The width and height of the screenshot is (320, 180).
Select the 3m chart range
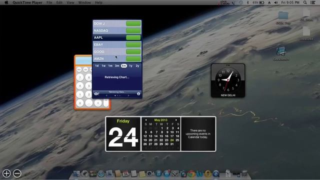(x=117, y=65)
